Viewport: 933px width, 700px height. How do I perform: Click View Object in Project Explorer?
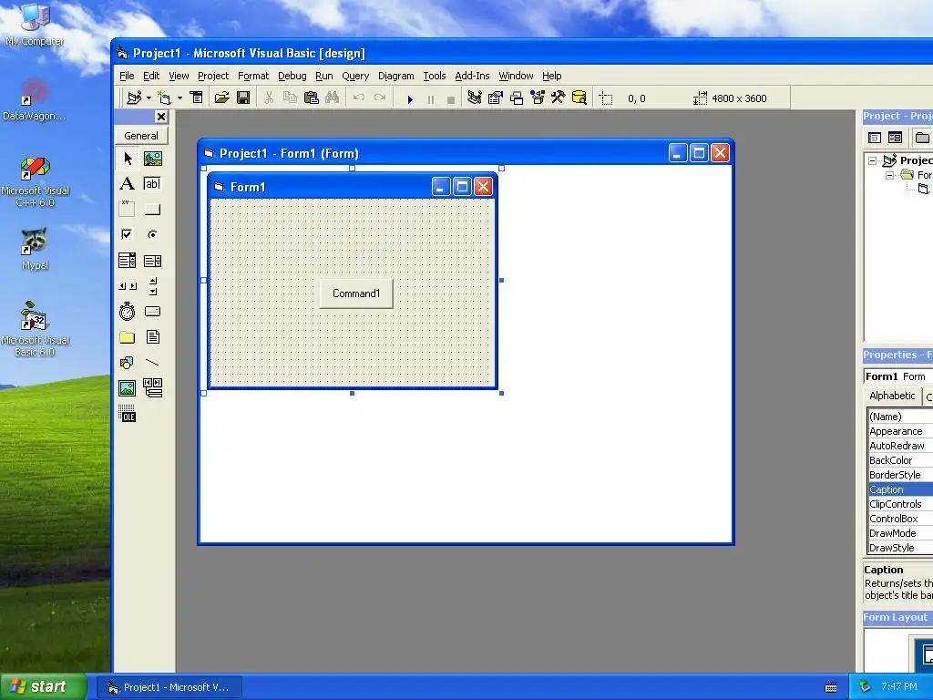pos(895,138)
